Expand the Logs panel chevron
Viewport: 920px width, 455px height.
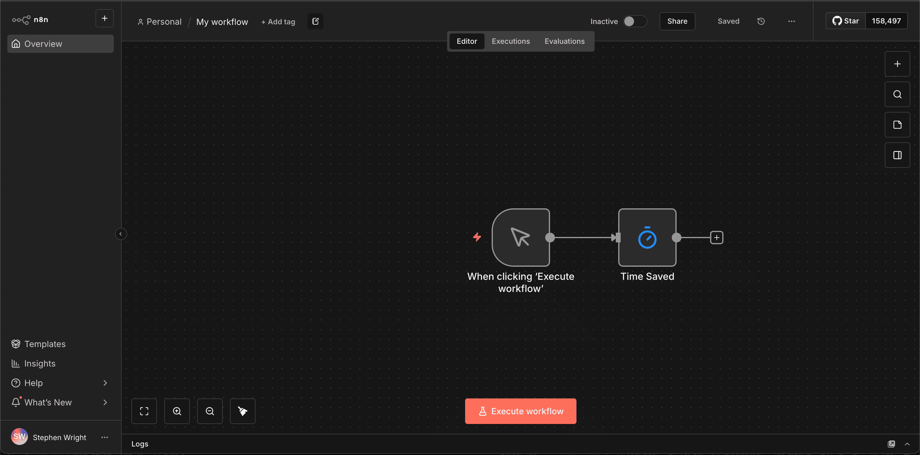[907, 444]
